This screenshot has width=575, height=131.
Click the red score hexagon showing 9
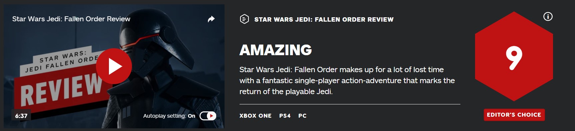(x=514, y=56)
